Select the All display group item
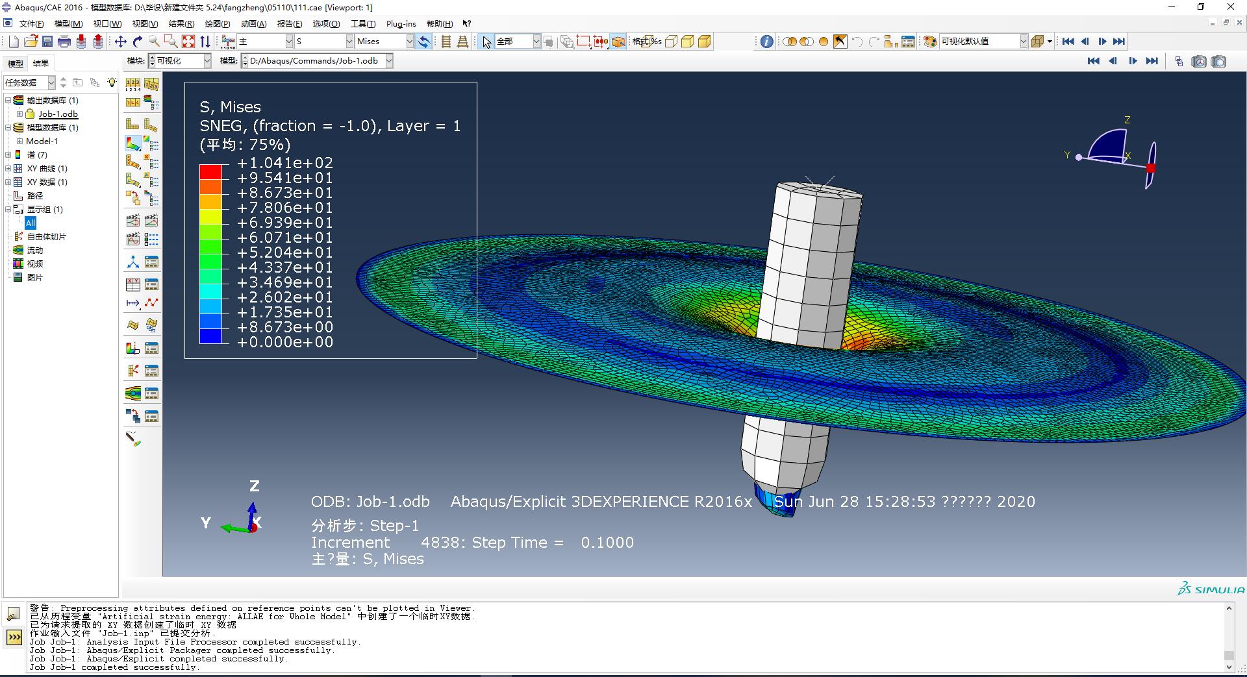Viewport: 1247px width, 677px height. pyautogui.click(x=31, y=223)
